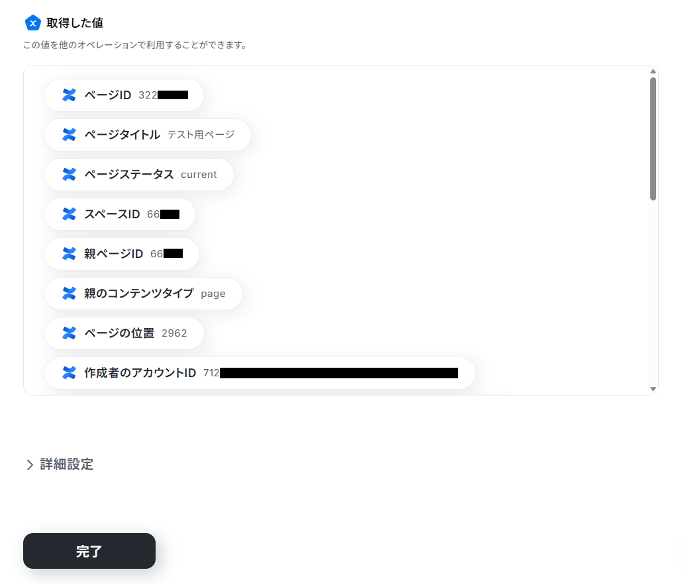Click the scroll-down arrow of the values list
Screen dimensions: 682x584
[x=653, y=389]
